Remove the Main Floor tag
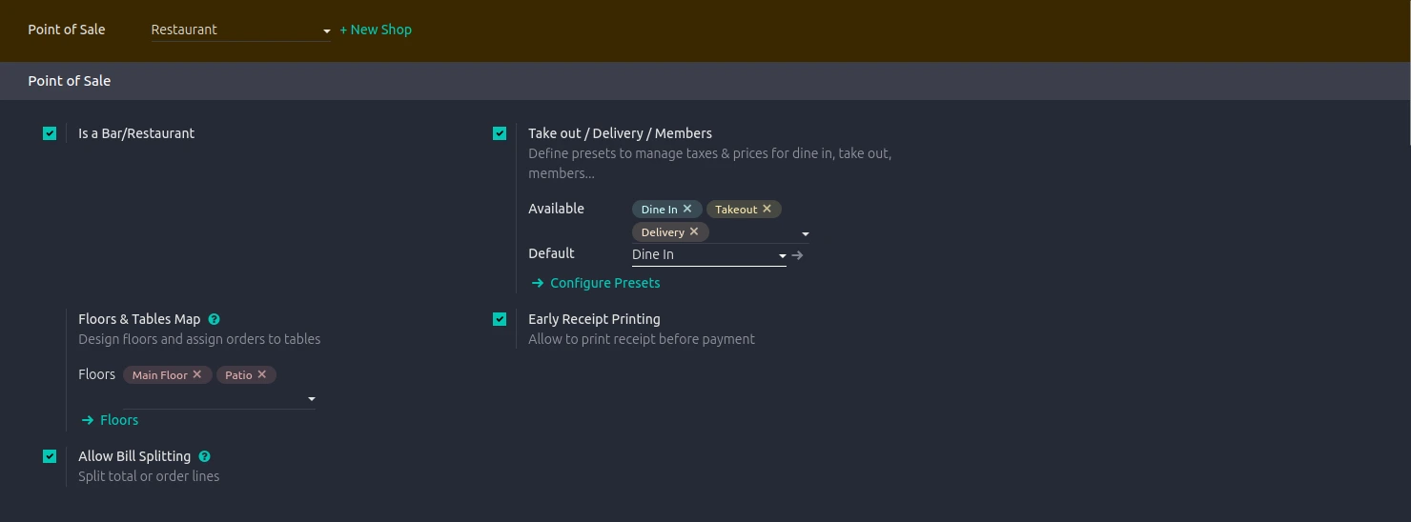This screenshot has height=522, width=1411. tap(197, 374)
